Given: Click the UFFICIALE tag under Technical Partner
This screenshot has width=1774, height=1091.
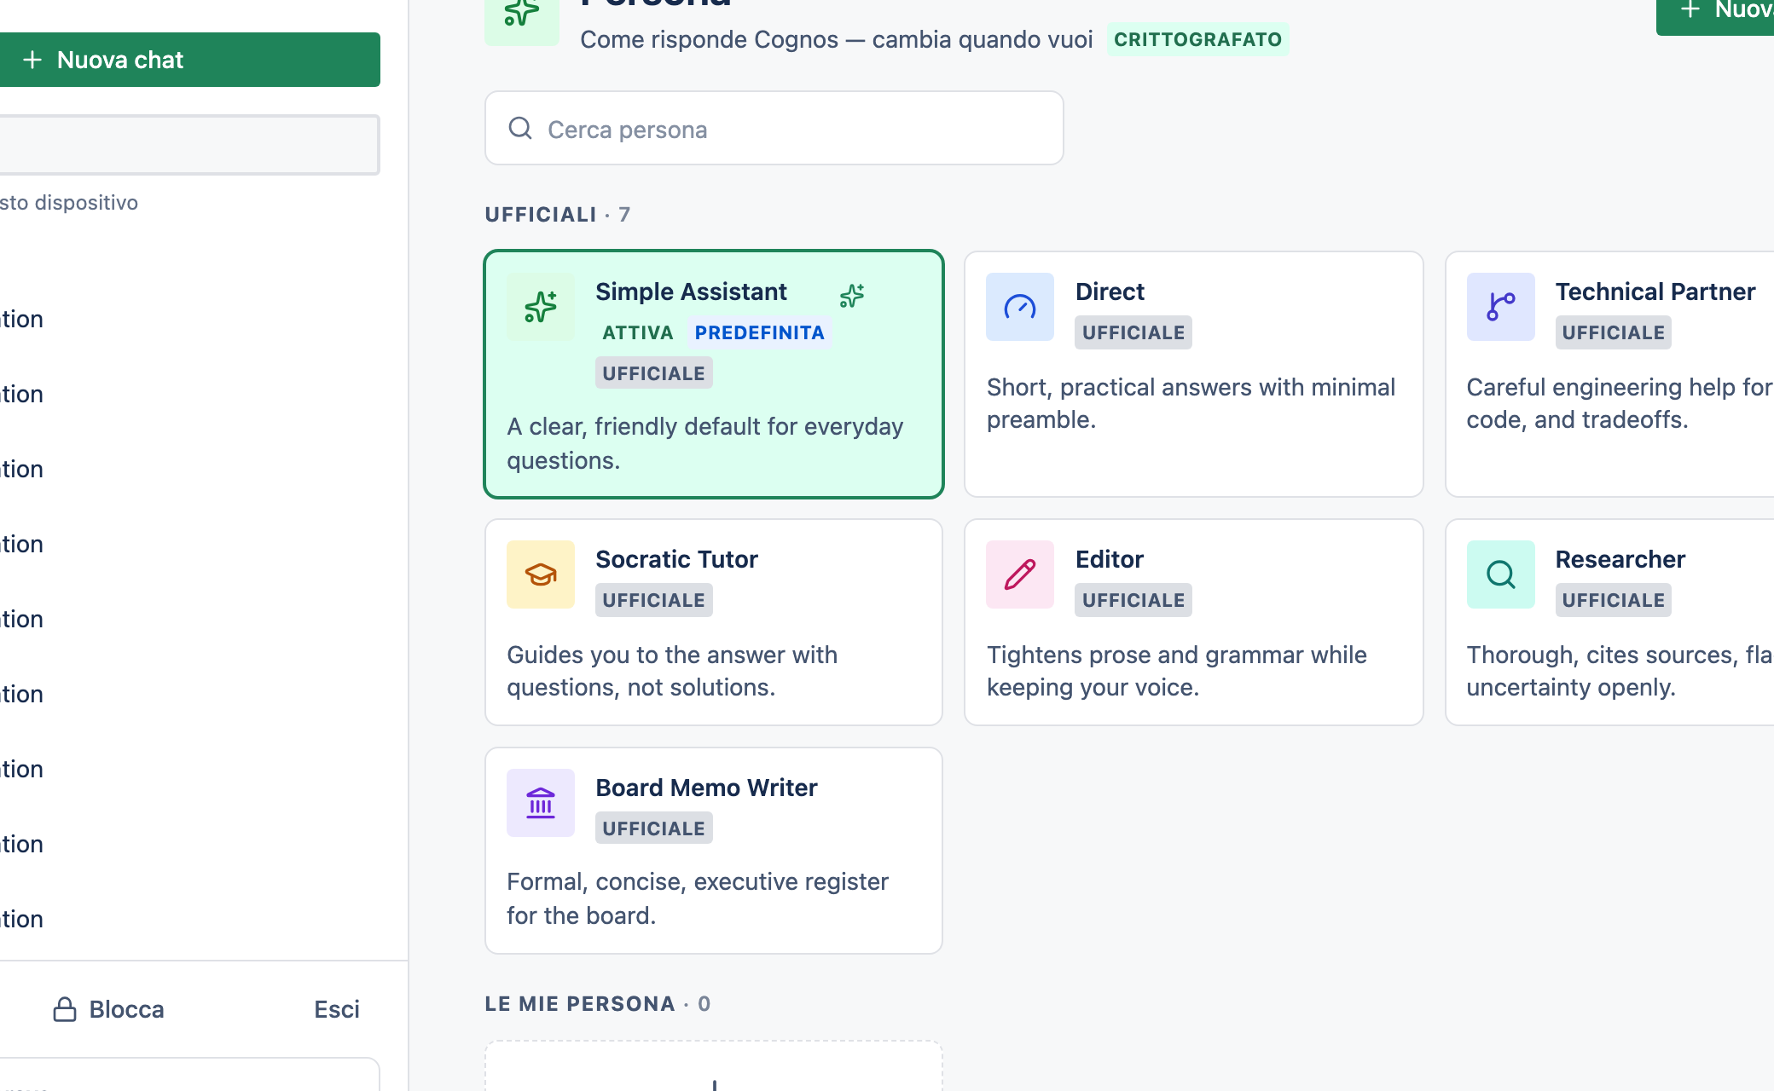Looking at the screenshot, I should click(x=1613, y=332).
